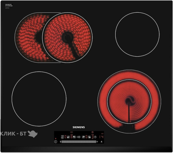Tap the 0 at slider start
The height and width of the screenshot is (153, 173).
coord(61,142)
